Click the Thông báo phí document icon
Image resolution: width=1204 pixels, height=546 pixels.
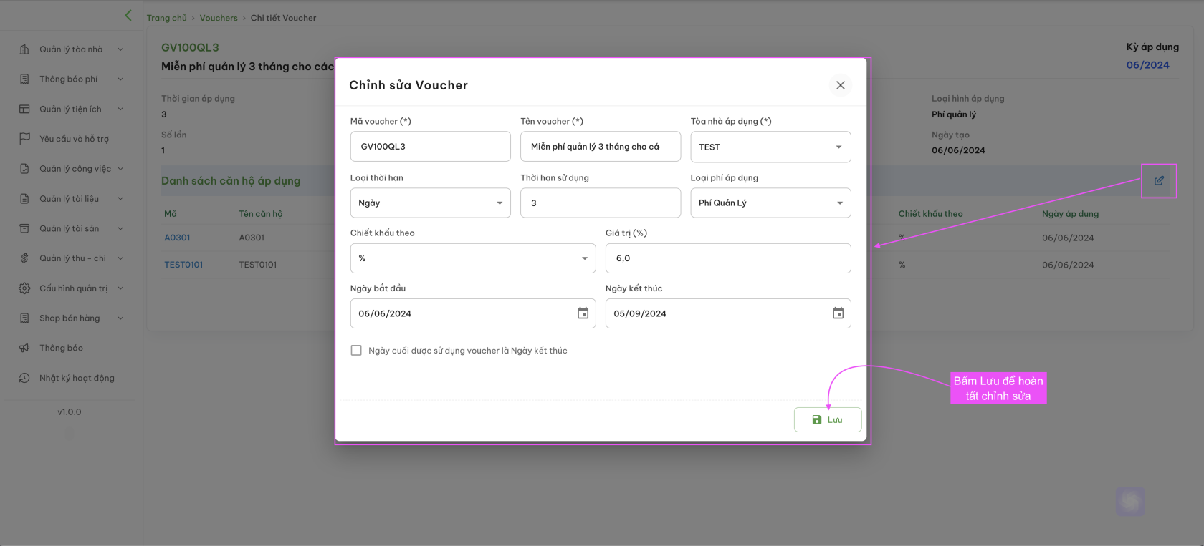click(x=24, y=79)
